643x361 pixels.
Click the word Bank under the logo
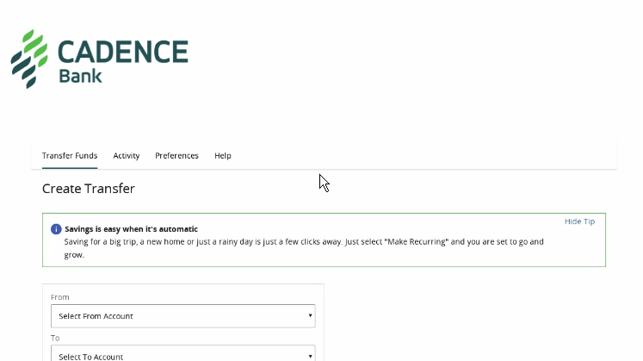pyautogui.click(x=80, y=77)
